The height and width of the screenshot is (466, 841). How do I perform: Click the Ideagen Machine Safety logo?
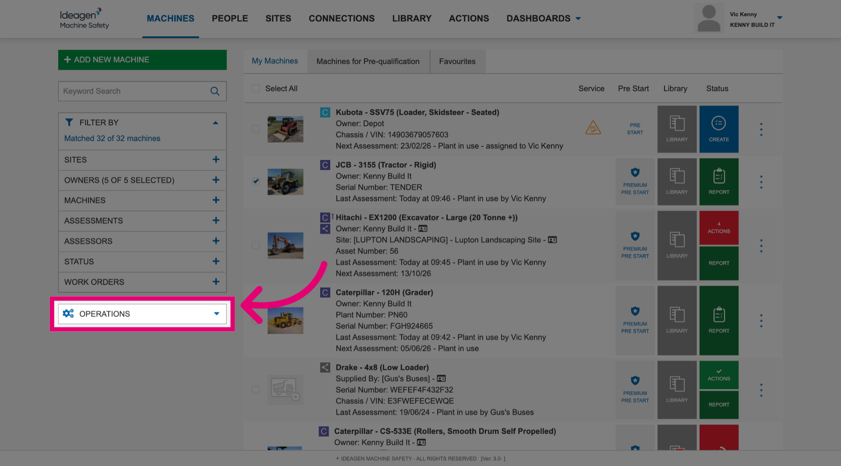coord(84,18)
